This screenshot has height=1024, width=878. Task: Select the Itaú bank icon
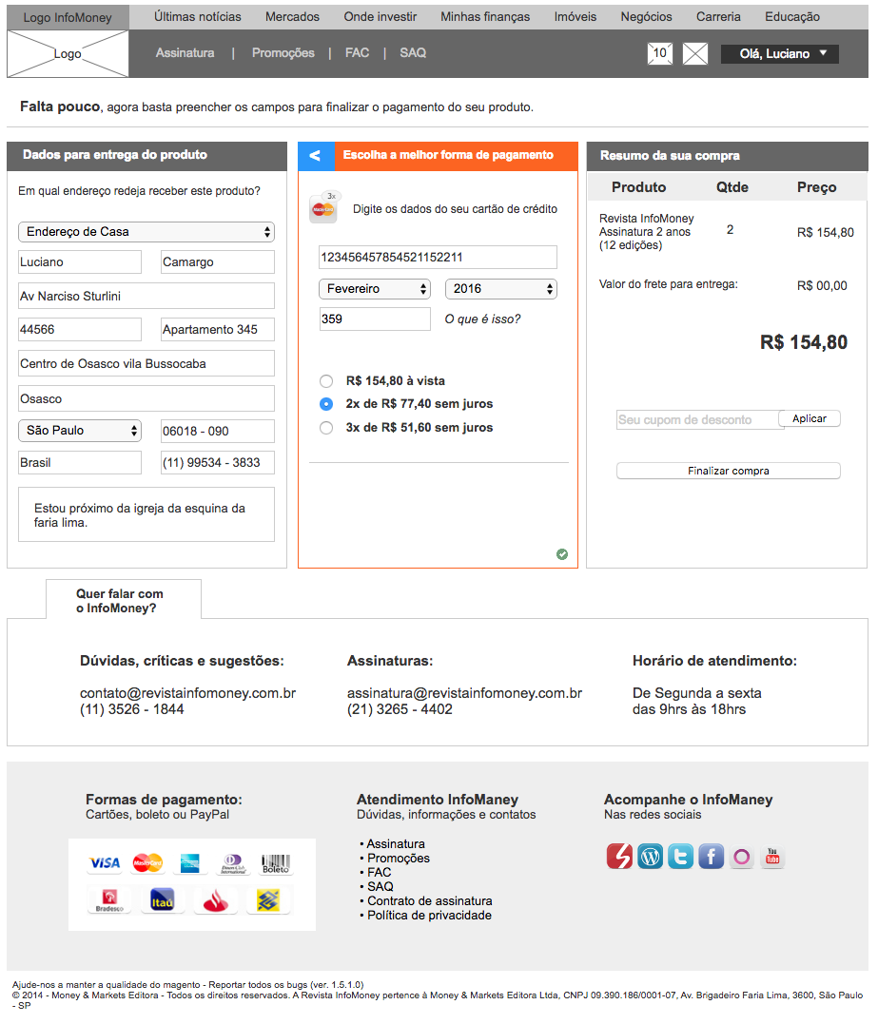click(x=162, y=899)
